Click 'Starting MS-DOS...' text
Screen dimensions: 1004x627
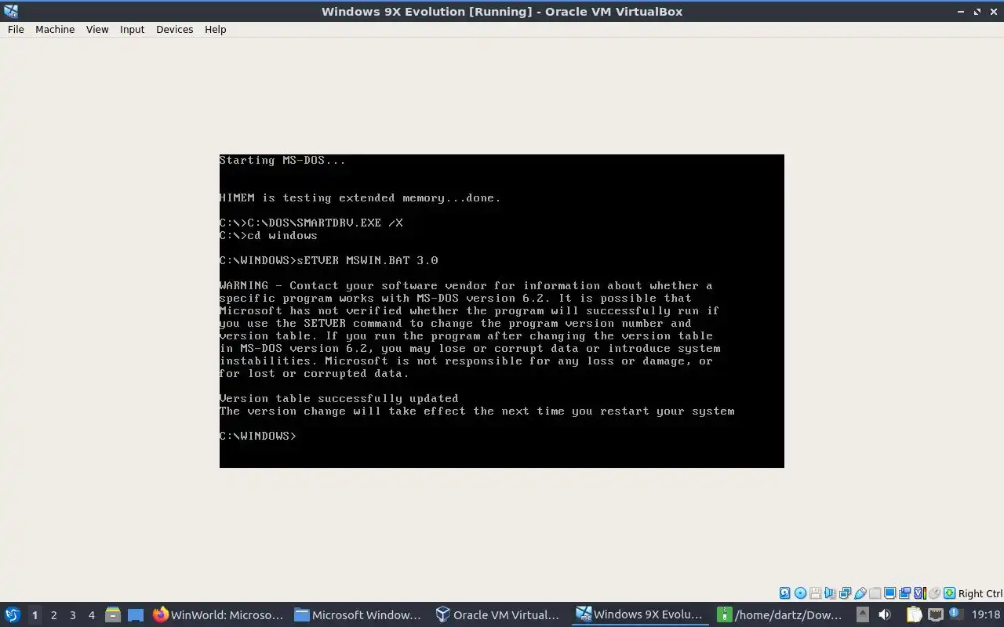pyautogui.click(x=282, y=160)
